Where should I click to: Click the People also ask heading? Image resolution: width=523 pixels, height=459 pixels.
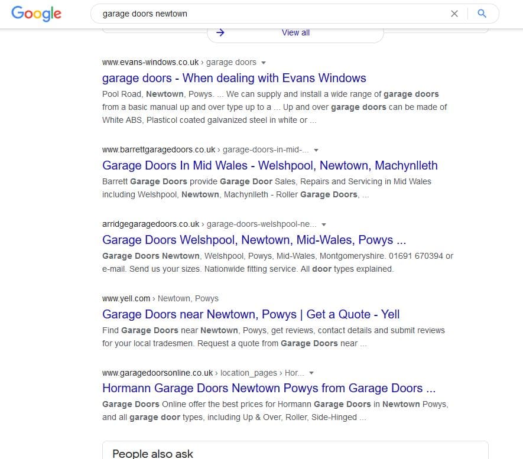click(152, 454)
